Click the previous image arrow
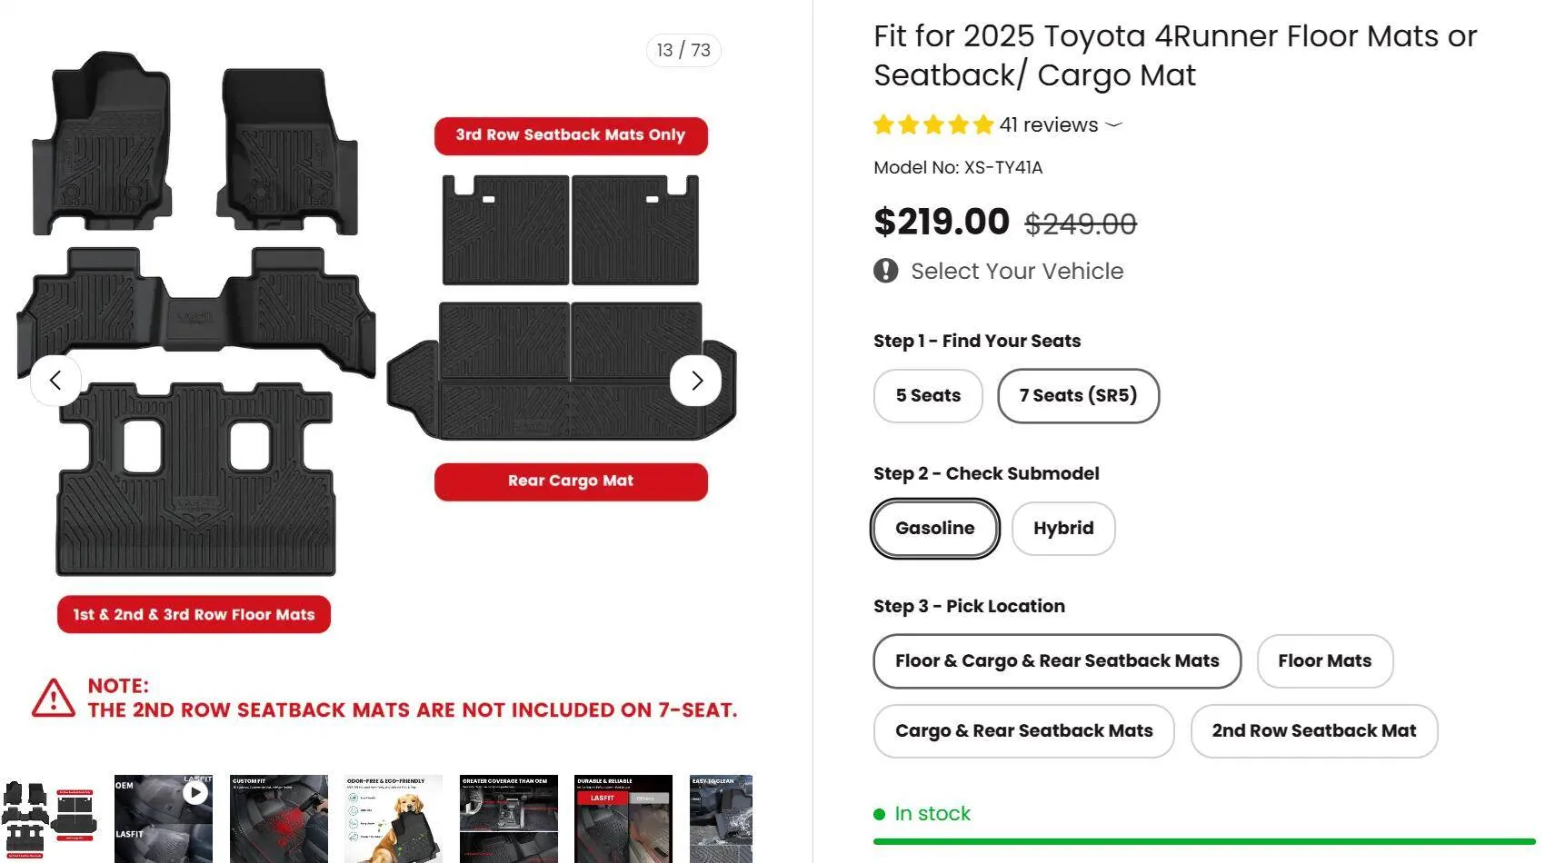1545x863 pixels. [x=55, y=380]
